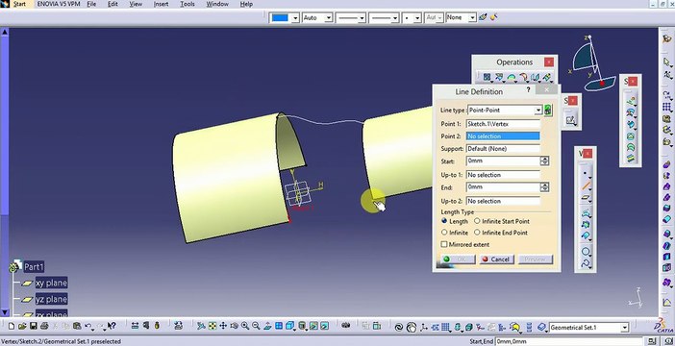
Task: Click the Open file folder icon
Action: [22, 326]
